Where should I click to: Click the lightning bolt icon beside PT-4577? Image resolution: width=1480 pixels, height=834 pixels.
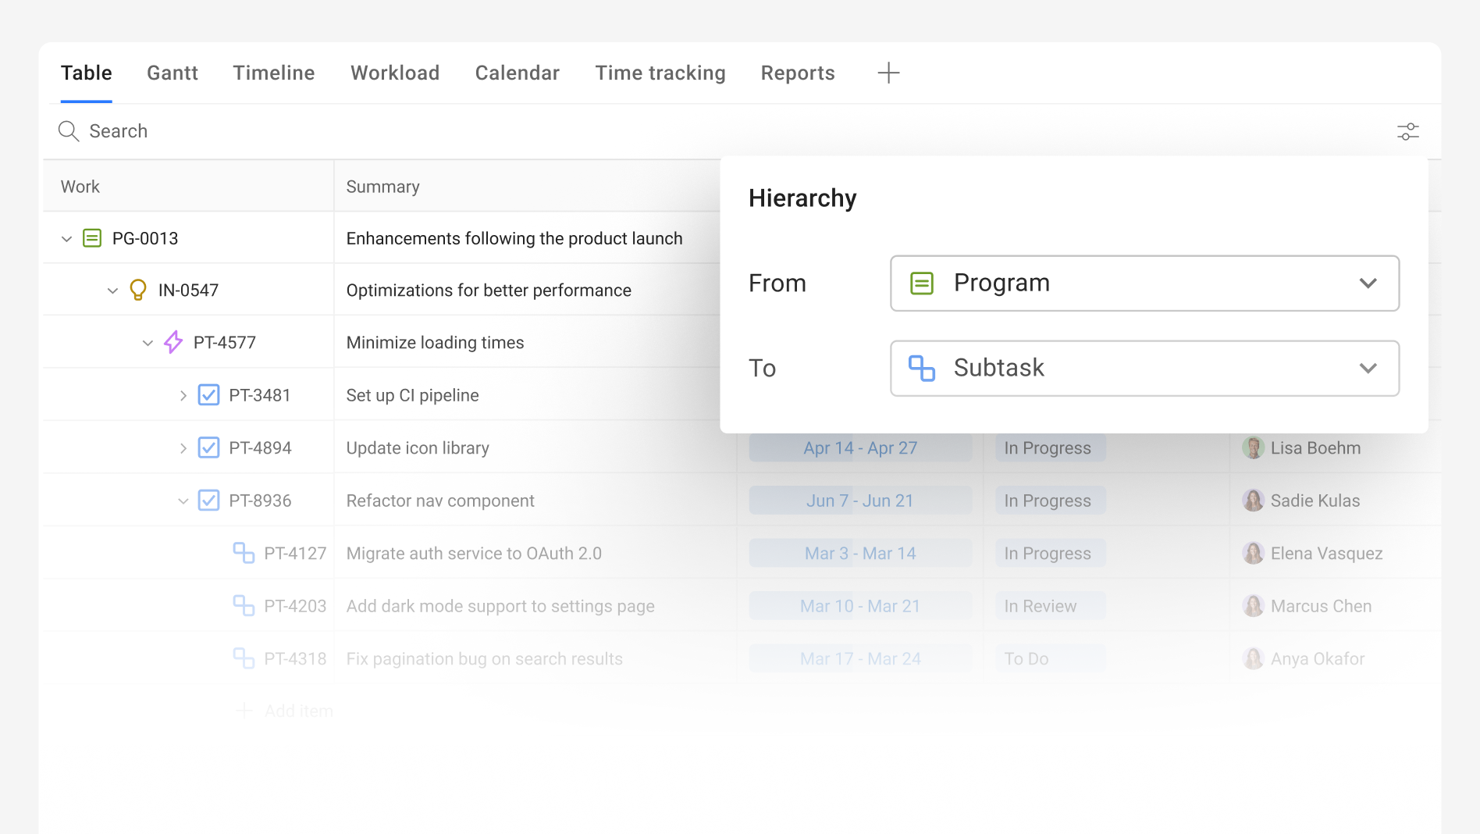tap(173, 342)
